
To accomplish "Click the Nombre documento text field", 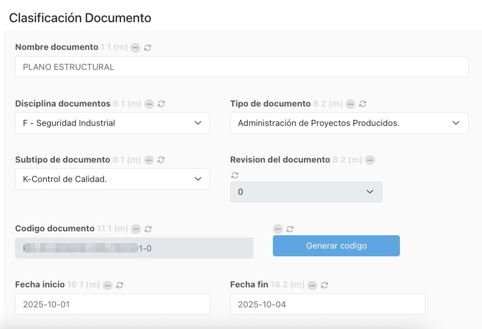I will pyautogui.click(x=241, y=67).
